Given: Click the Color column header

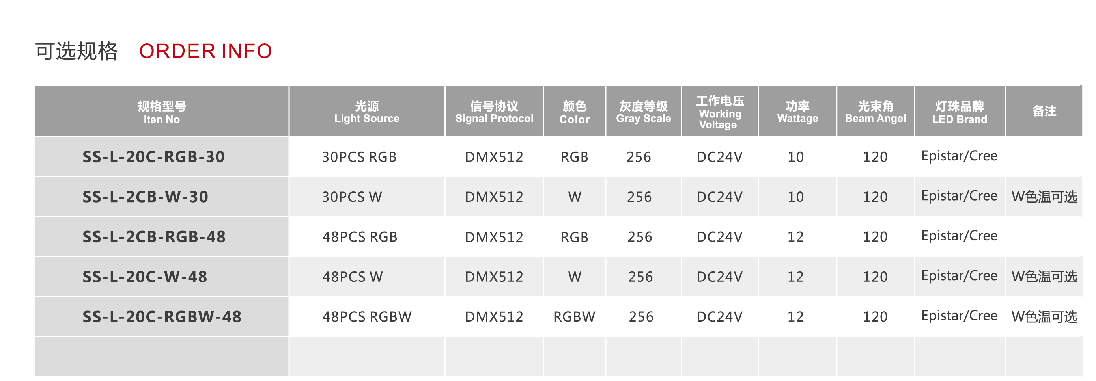Looking at the screenshot, I should [574, 112].
